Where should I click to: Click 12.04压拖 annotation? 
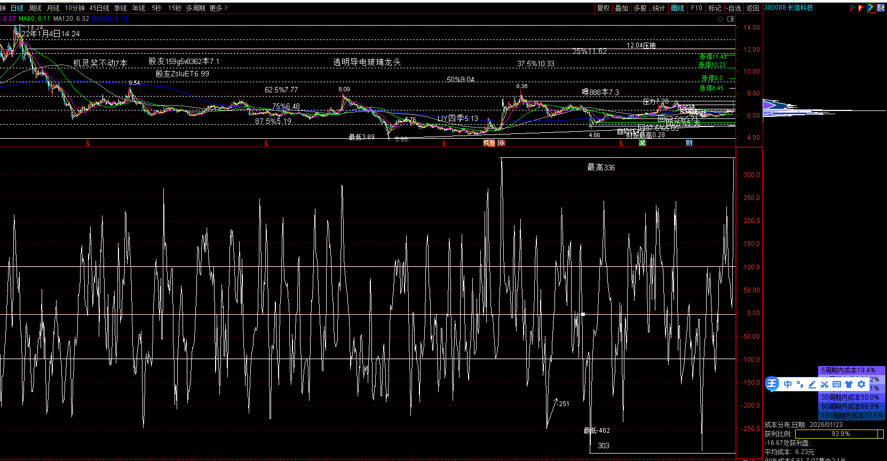641,45
